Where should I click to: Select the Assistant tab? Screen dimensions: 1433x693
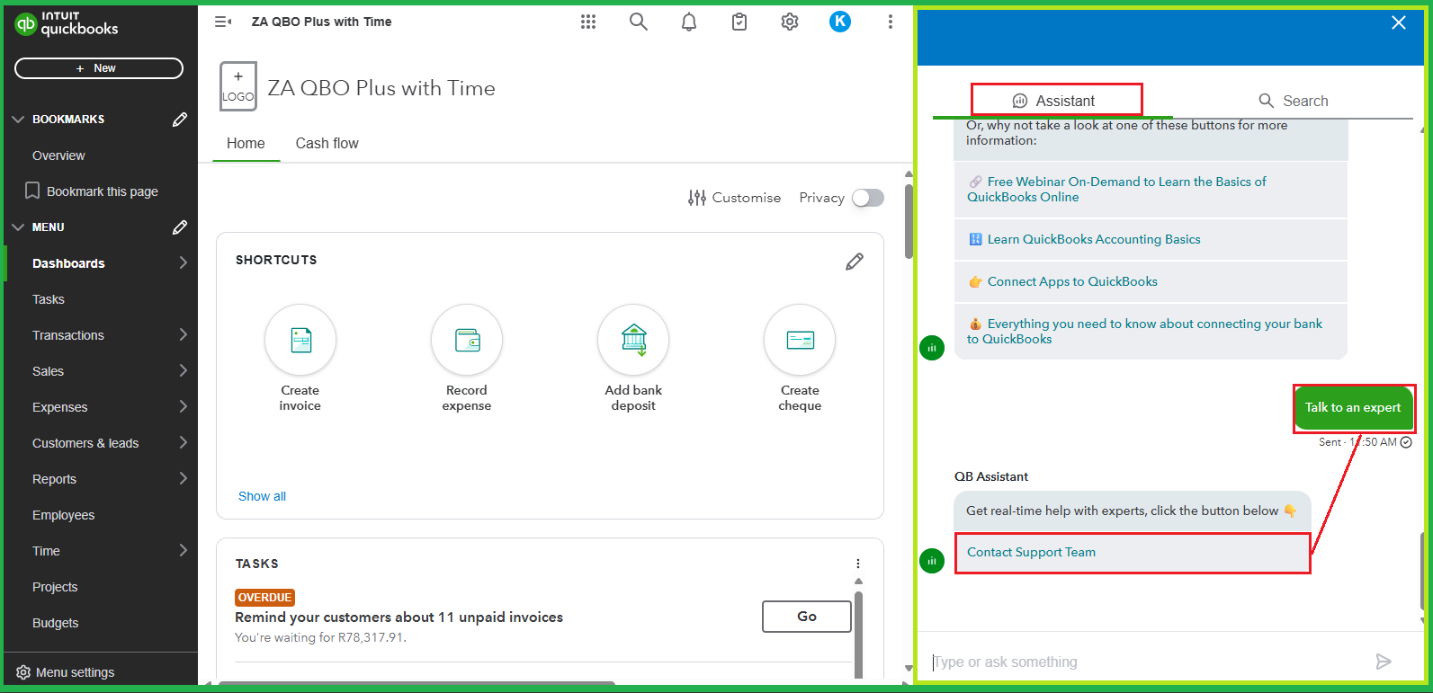pyautogui.click(x=1053, y=101)
